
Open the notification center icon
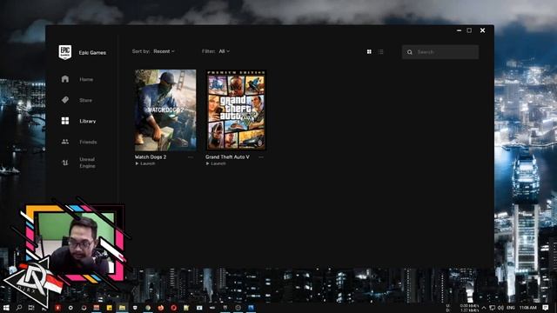tap(546, 307)
